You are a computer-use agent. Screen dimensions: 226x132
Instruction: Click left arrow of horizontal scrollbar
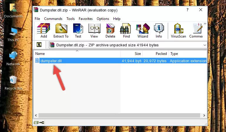pos(36,115)
